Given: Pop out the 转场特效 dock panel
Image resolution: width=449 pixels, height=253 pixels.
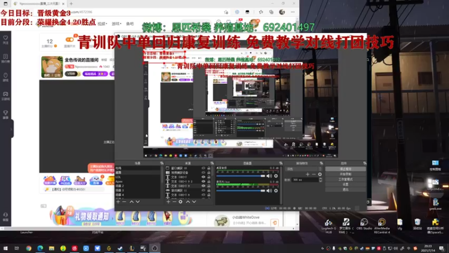Looking at the screenshot, I should (x=321, y=163).
